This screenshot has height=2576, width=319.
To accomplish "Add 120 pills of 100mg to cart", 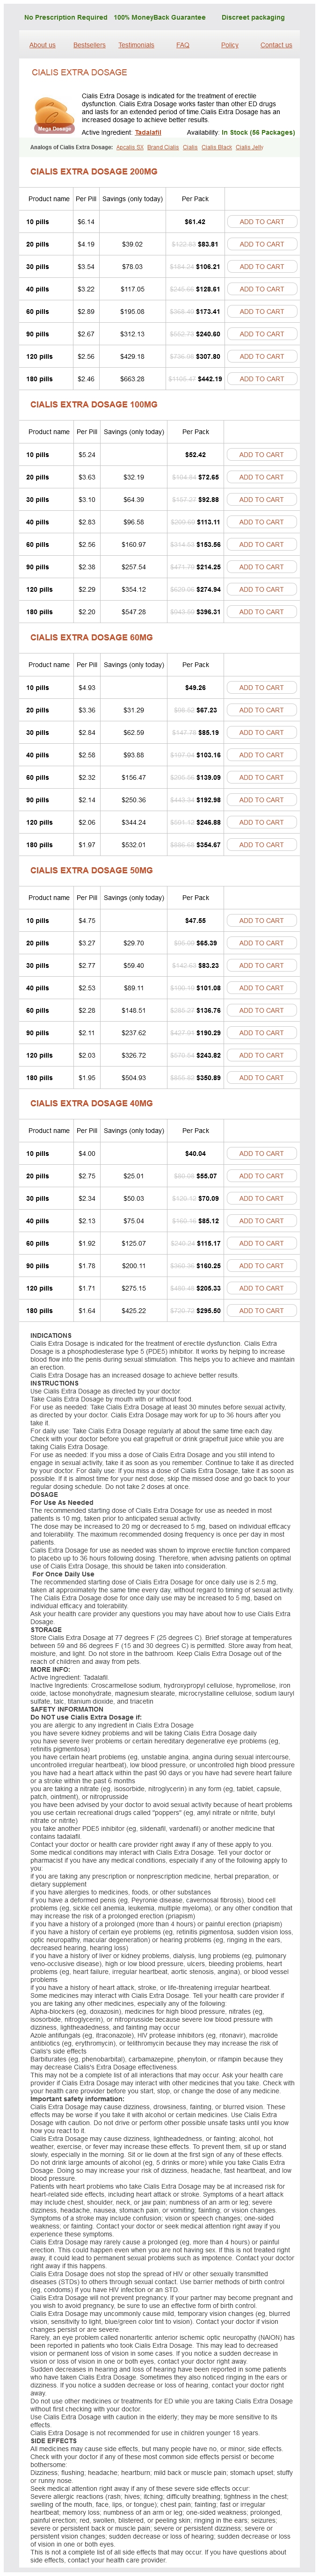I will tap(261, 589).
